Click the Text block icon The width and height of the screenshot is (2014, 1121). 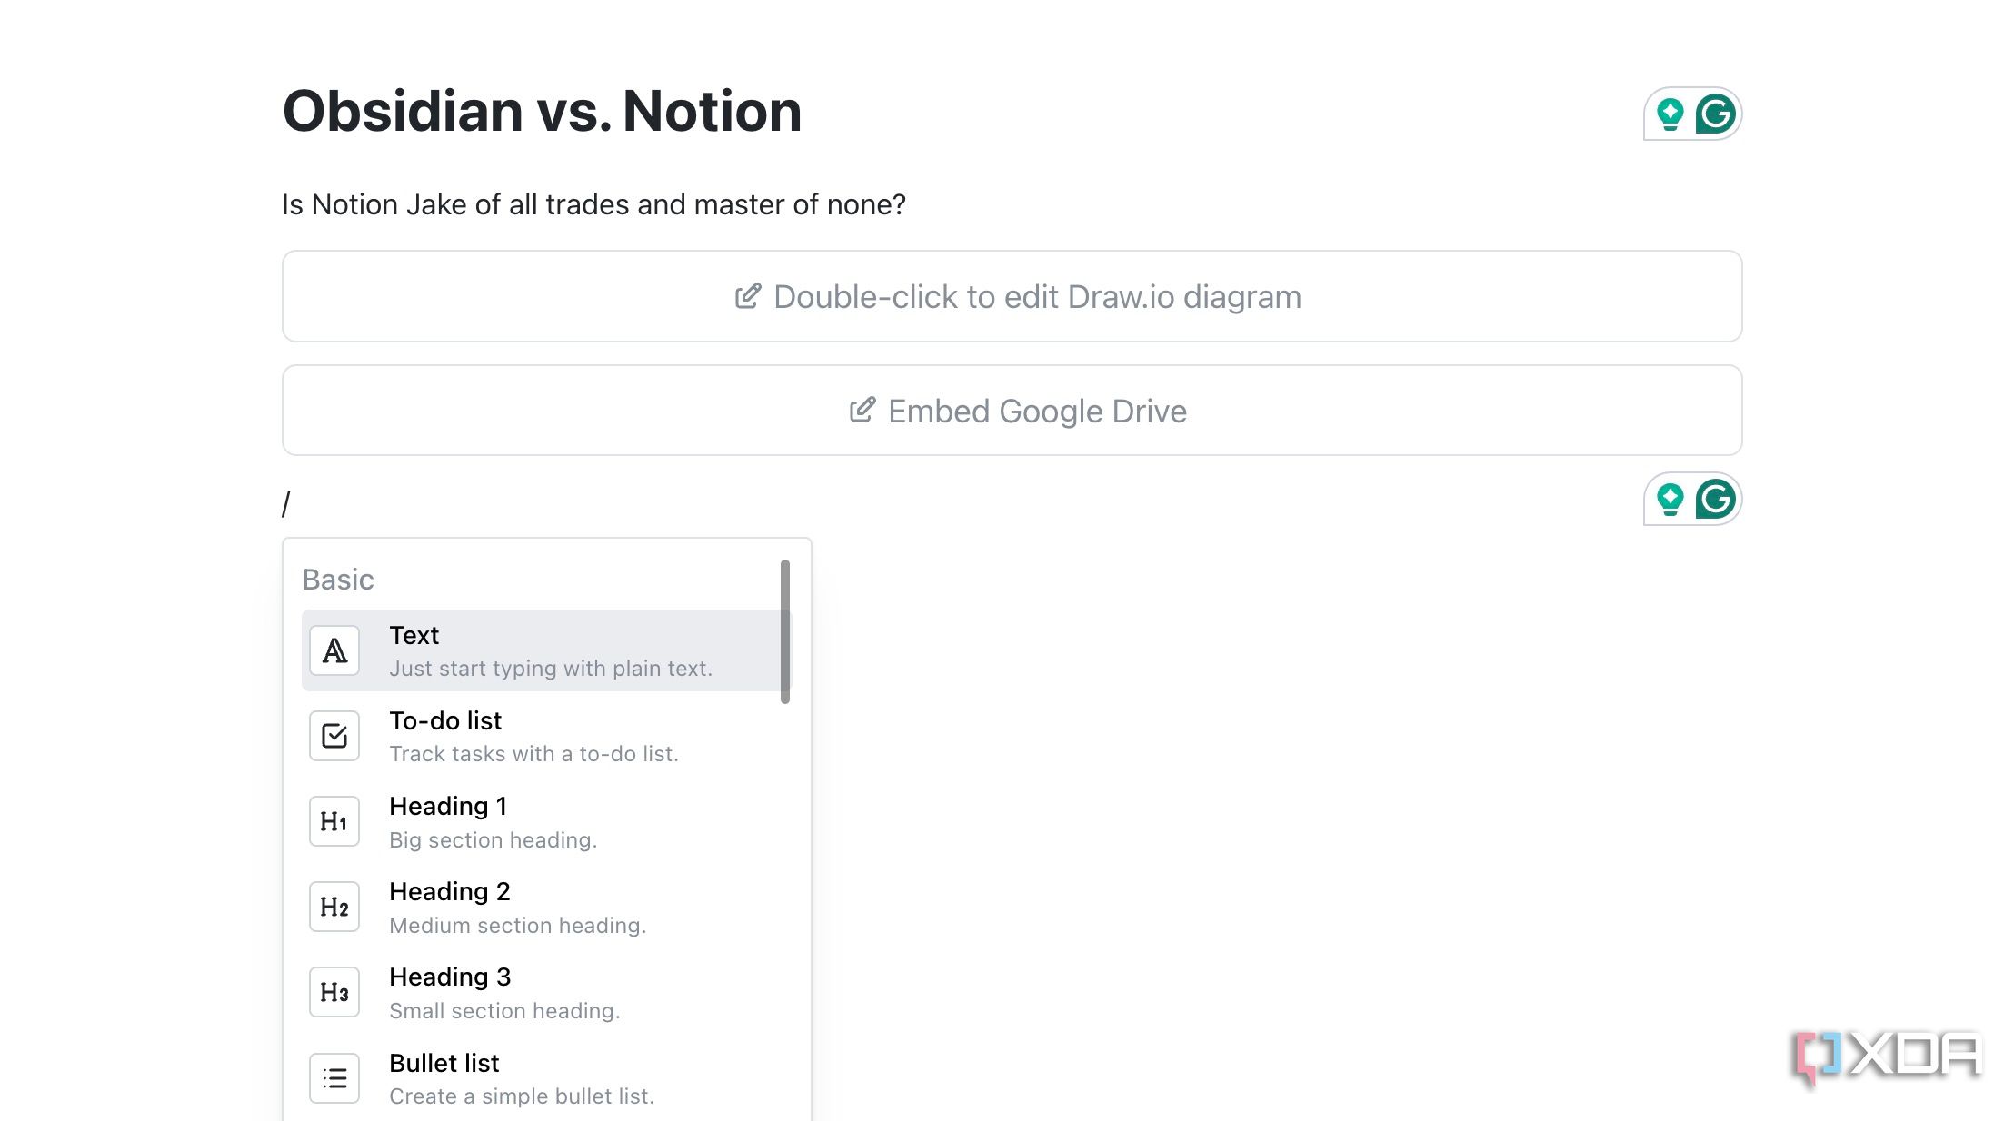pyautogui.click(x=334, y=650)
